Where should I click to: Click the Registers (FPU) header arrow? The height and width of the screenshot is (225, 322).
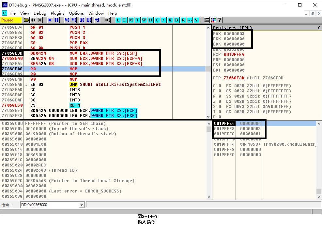319,28
